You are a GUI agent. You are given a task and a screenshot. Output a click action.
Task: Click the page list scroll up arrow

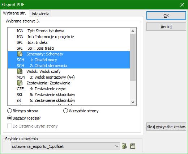pos(133,31)
